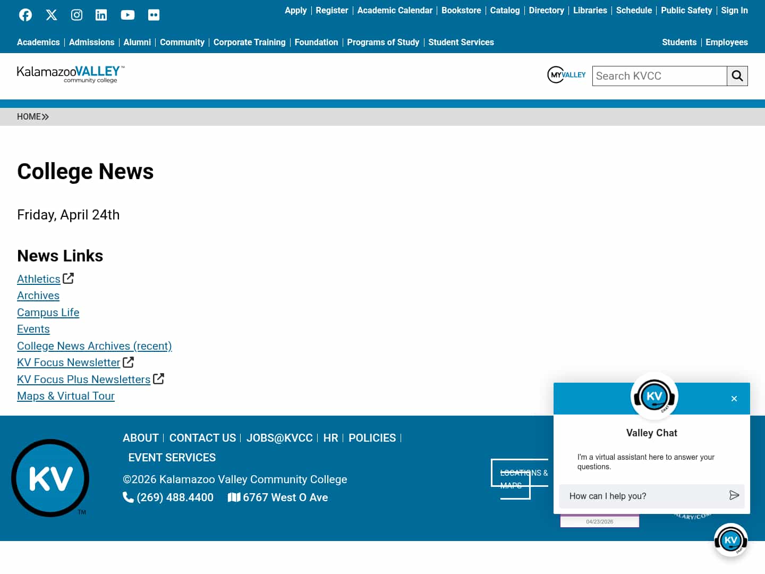Open the Academics navigation menu
765x574 pixels.
click(x=38, y=42)
